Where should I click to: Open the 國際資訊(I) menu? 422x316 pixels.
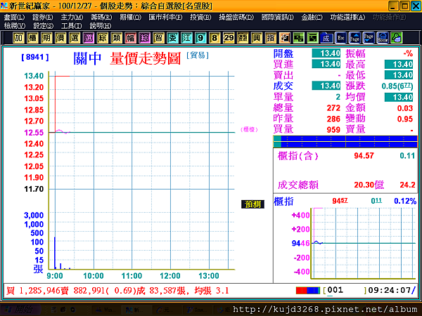[278, 18]
